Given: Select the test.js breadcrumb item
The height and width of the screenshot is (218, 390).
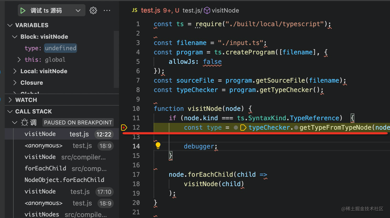Looking at the screenshot, I should (192, 10).
